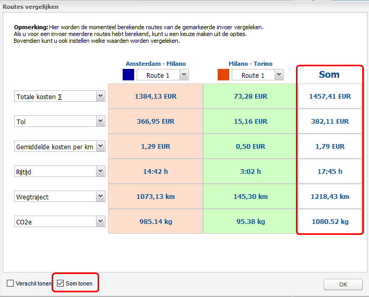Click the 1073,13 km distance cell
The width and height of the screenshot is (369, 297).
point(156,196)
